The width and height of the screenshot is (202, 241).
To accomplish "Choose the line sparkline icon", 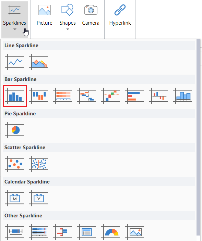I will (14, 62).
